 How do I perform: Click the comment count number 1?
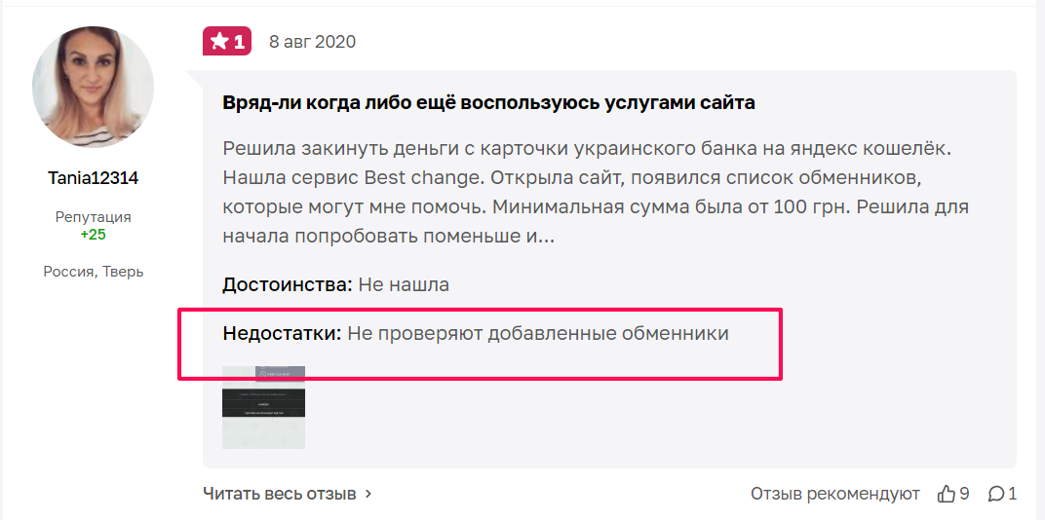[1013, 494]
